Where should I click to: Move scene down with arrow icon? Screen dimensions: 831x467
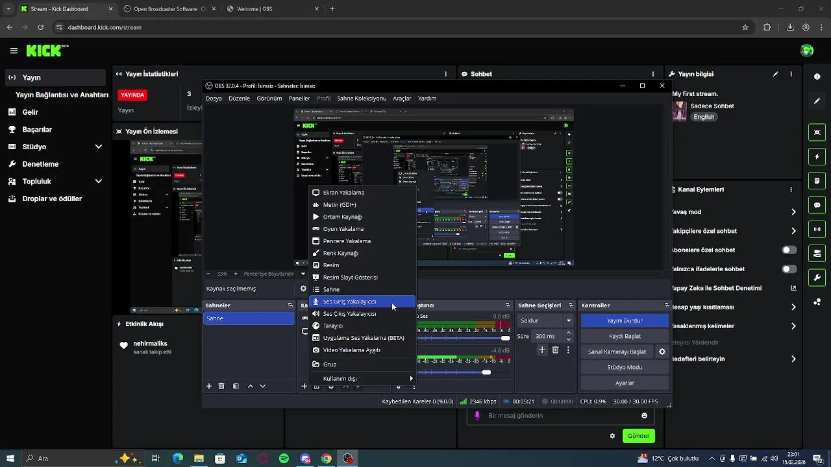point(262,386)
